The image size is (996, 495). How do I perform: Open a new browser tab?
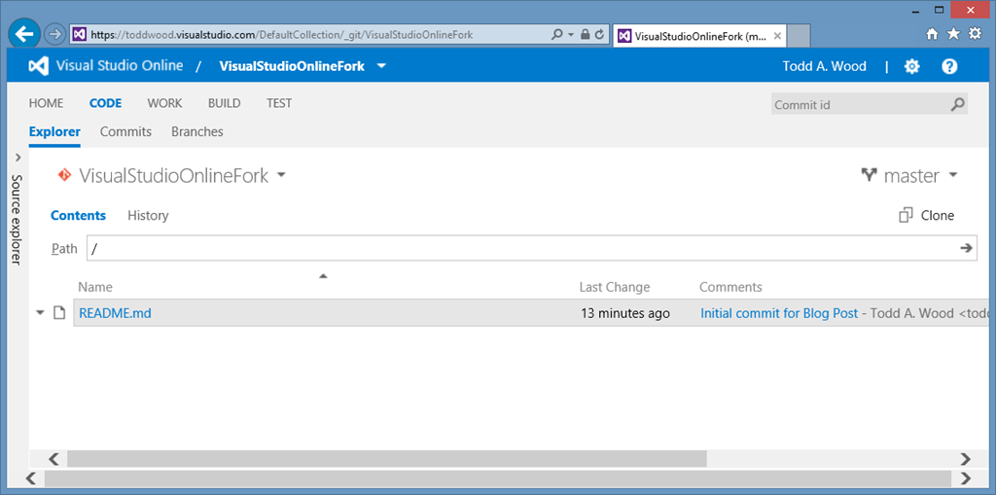tap(799, 36)
